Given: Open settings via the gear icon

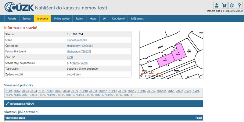Looking at the screenshot, I should (231, 5).
